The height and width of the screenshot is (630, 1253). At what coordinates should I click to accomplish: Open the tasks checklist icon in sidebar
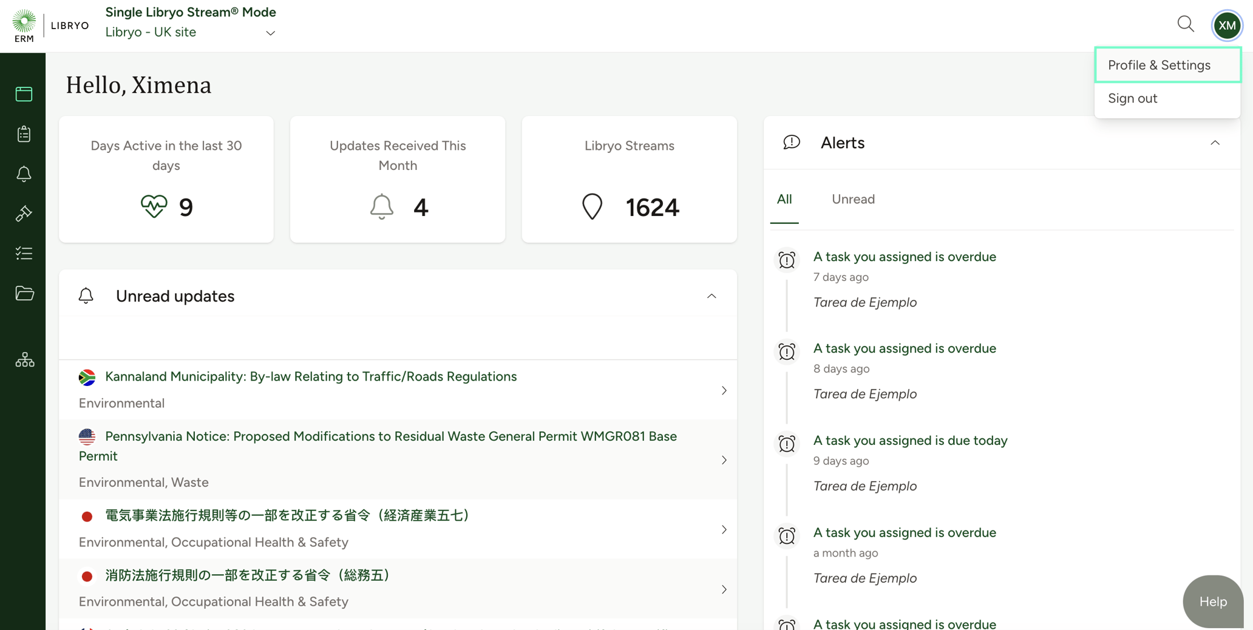(24, 254)
